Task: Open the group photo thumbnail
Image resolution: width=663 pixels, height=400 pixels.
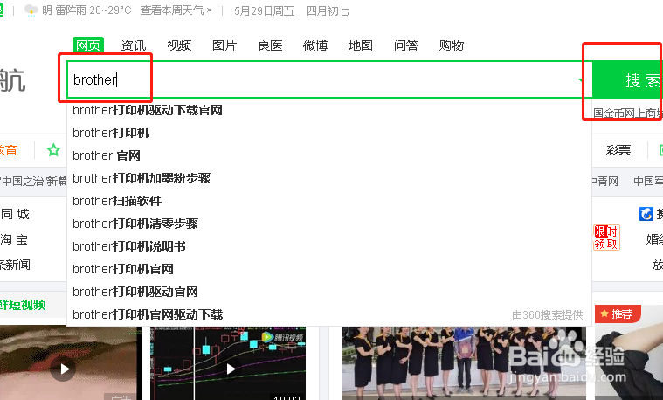Action: click(x=464, y=362)
